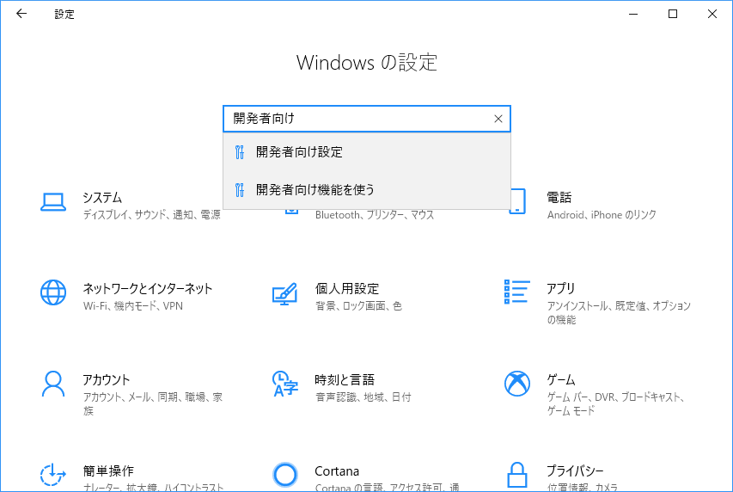Screen dimensions: 733x492
Task: Open the ゲーム settings category
Action: click(561, 380)
